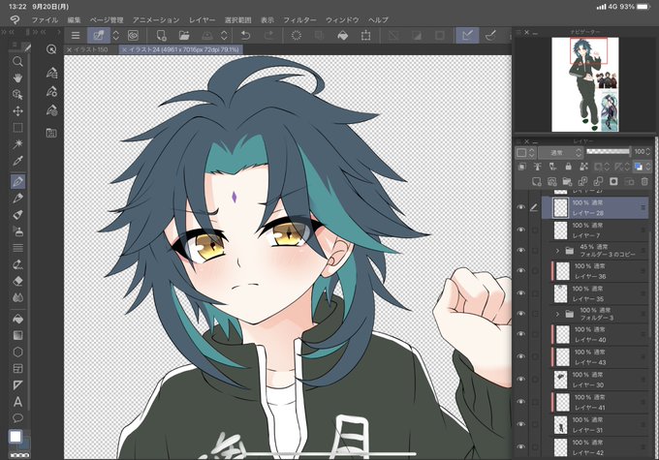Select the Gradient tool

[17, 336]
